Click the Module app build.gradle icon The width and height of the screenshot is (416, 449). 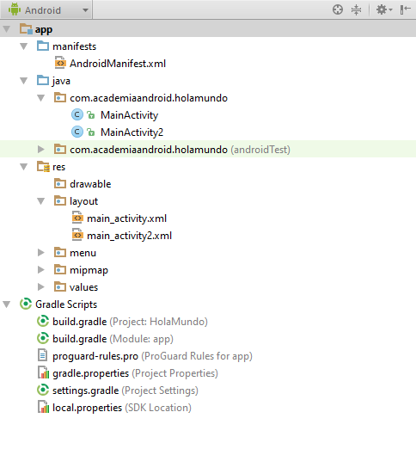43,338
